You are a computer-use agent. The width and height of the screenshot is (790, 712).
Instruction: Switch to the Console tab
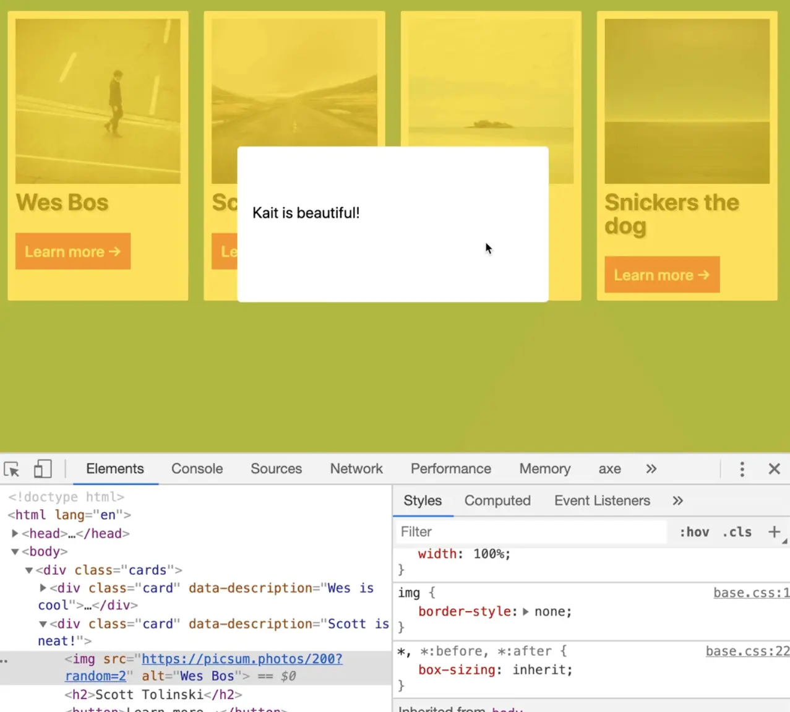[x=197, y=470]
